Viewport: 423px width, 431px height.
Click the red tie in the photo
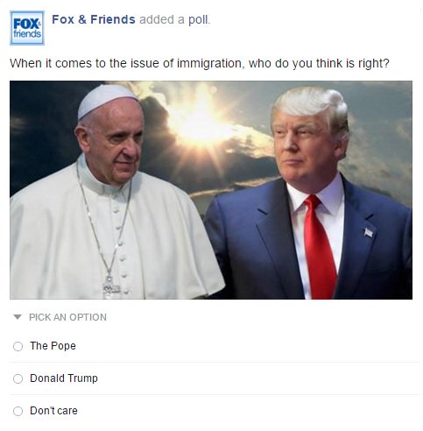[320, 247]
